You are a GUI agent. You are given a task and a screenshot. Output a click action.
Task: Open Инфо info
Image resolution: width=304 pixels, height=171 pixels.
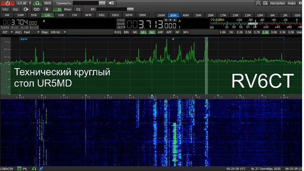[x=291, y=3]
